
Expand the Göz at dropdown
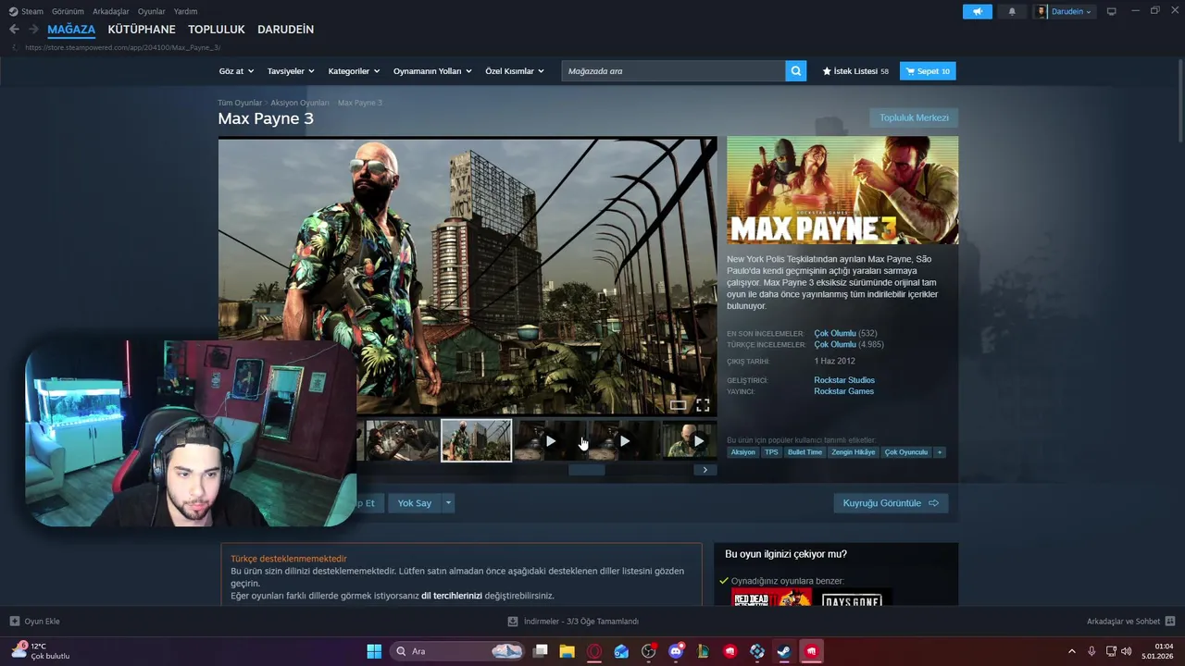(x=236, y=71)
